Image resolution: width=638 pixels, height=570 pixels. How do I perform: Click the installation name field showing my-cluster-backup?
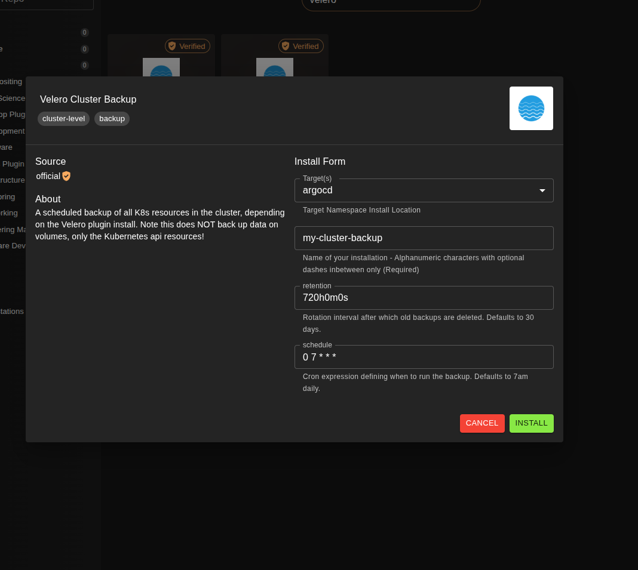coord(424,238)
